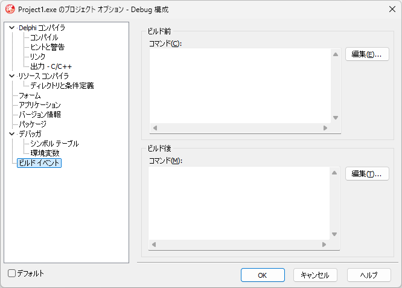Collapse the デバッガ tree node

pos(12,134)
